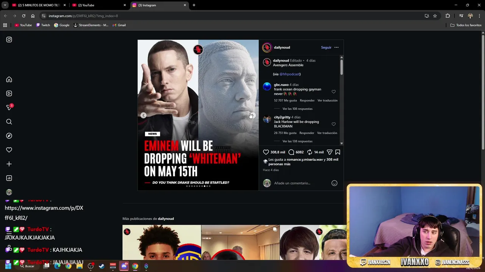Open a new browser tab
Image resolution: width=485 pixels, height=272 pixels.
click(194, 5)
